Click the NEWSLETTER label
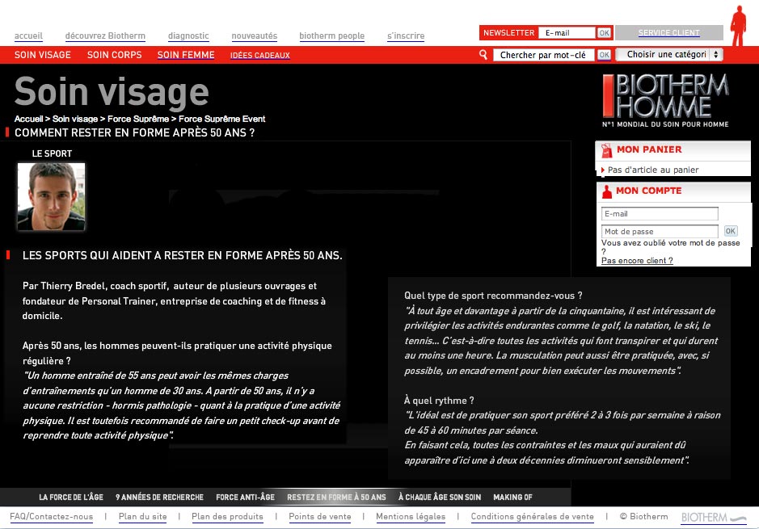This screenshot has height=529, width=759. click(508, 33)
